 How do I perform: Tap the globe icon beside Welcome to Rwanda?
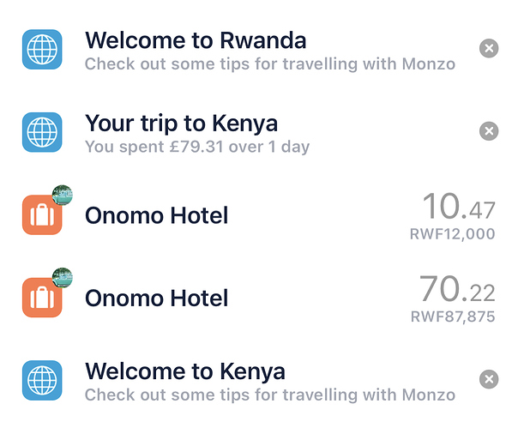[x=42, y=50]
